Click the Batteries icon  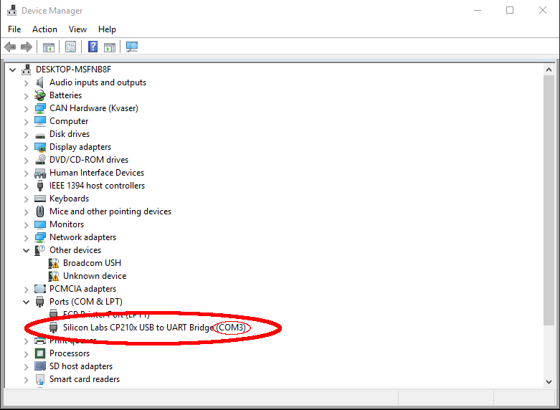(x=40, y=95)
